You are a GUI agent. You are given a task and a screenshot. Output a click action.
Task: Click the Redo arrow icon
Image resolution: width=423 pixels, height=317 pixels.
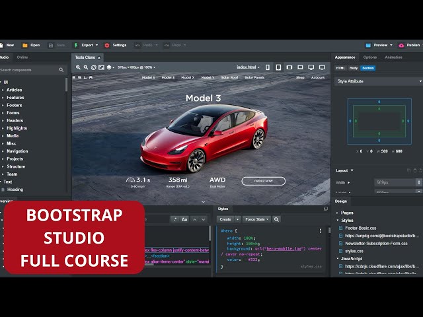[167, 46]
